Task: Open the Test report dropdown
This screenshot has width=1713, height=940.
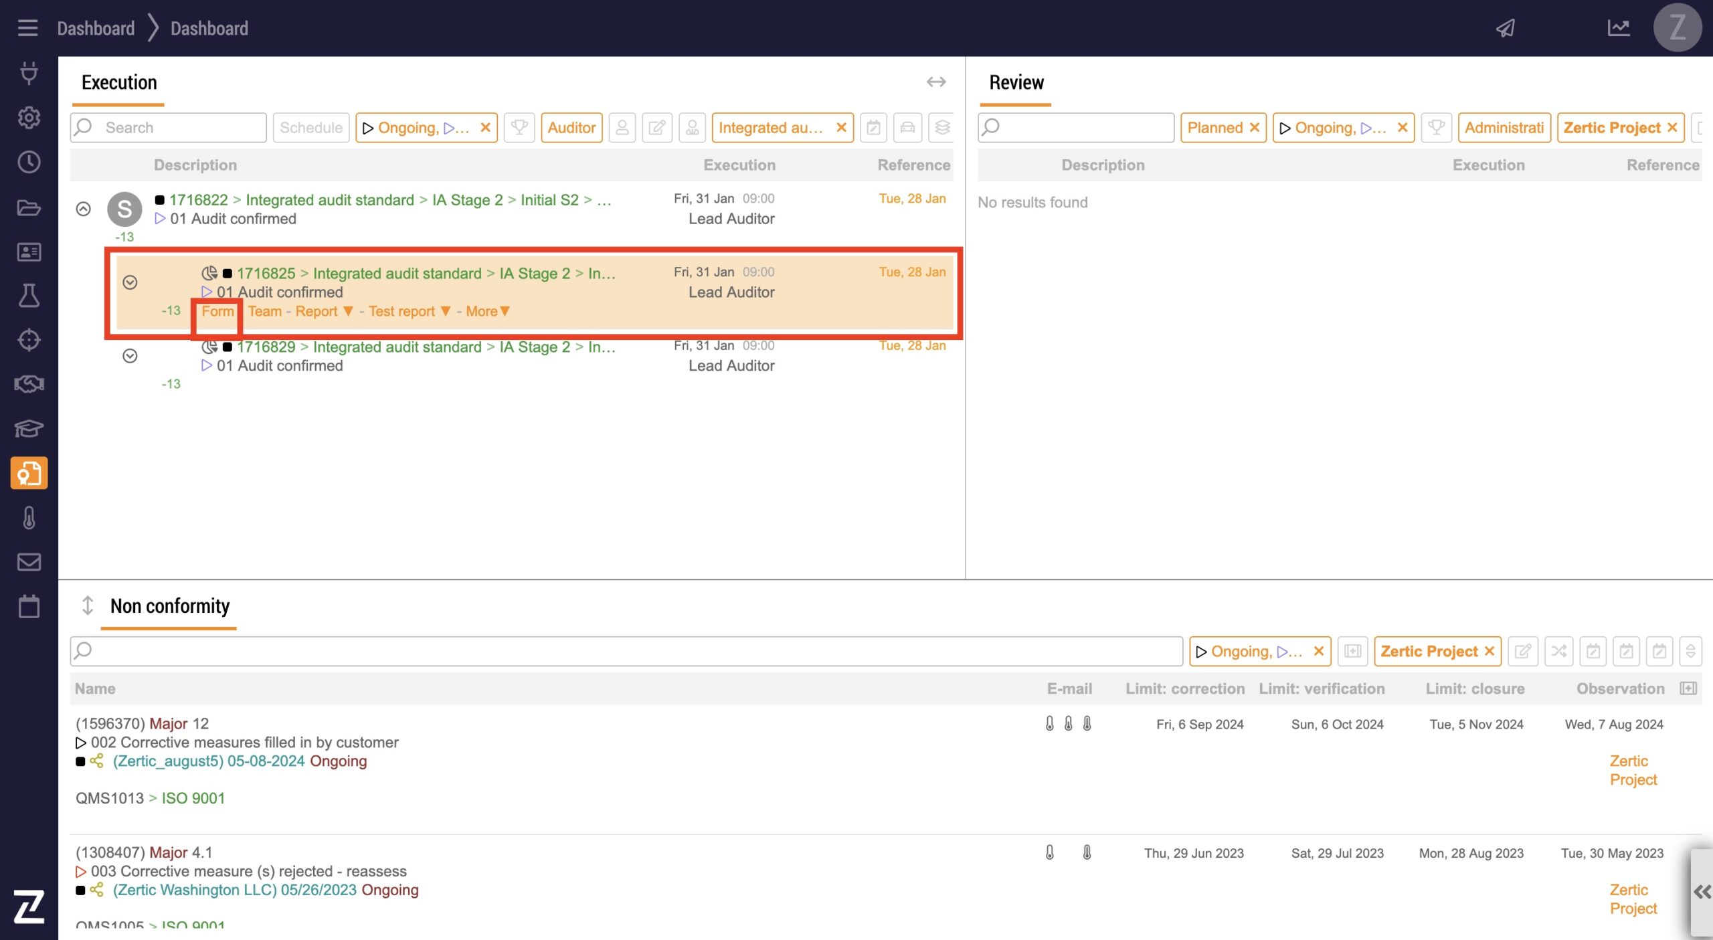Action: (x=409, y=311)
